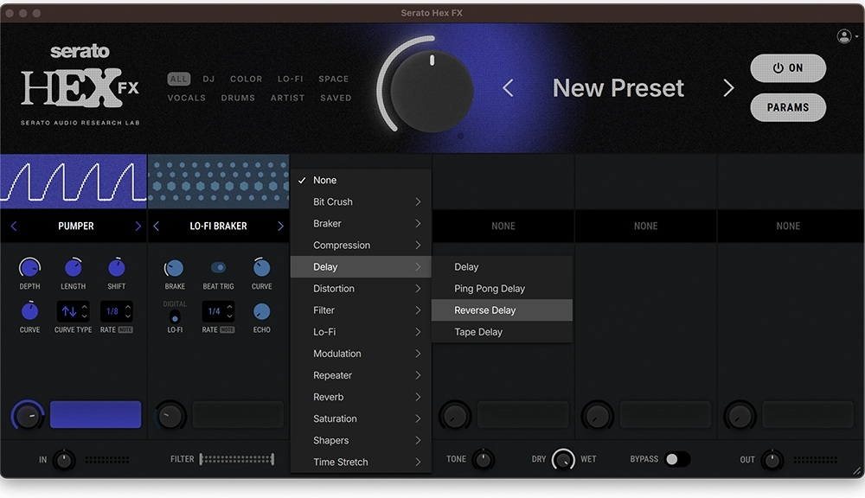Toggle the Lo-Fi Braker enable bar
Image resolution: width=865 pixels, height=498 pixels.
(x=238, y=415)
